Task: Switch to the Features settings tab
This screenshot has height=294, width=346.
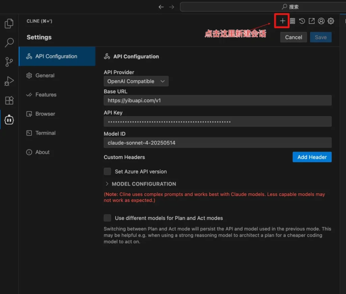Action: tap(46, 95)
